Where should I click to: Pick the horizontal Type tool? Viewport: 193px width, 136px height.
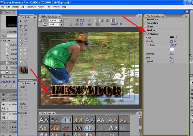(21, 26)
